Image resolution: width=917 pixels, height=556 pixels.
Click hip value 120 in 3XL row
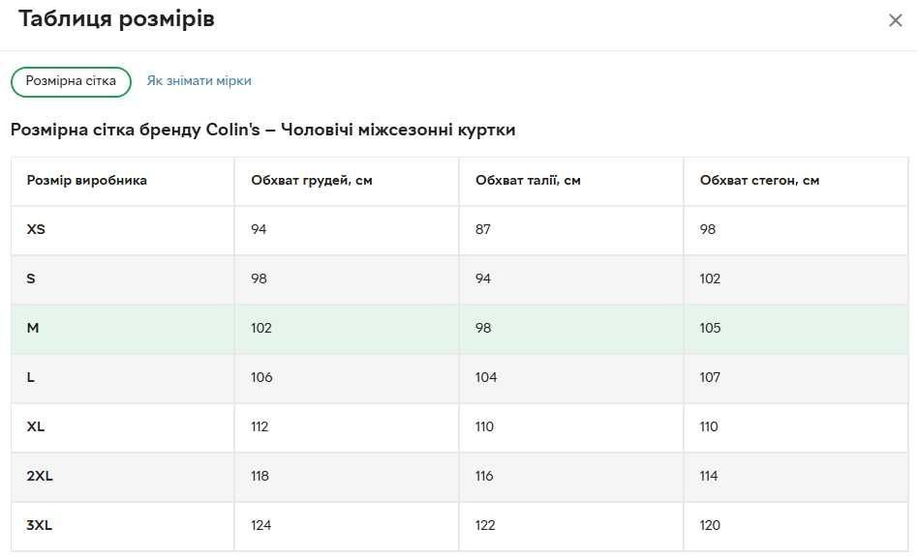710,526
